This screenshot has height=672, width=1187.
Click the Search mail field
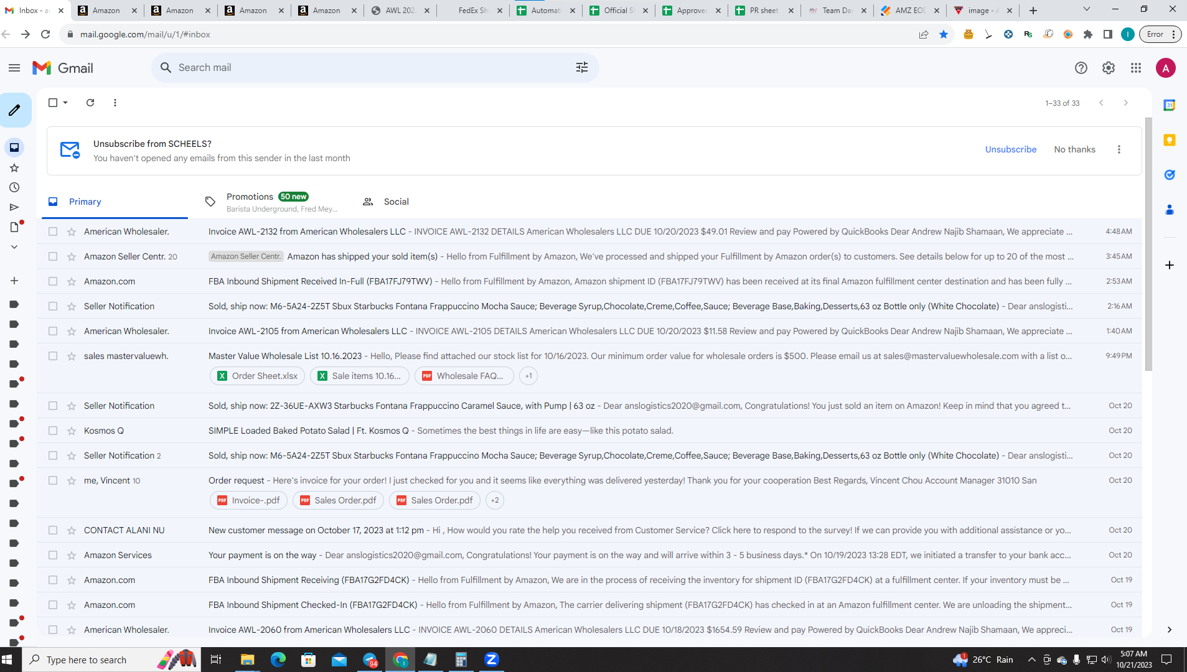375,67
